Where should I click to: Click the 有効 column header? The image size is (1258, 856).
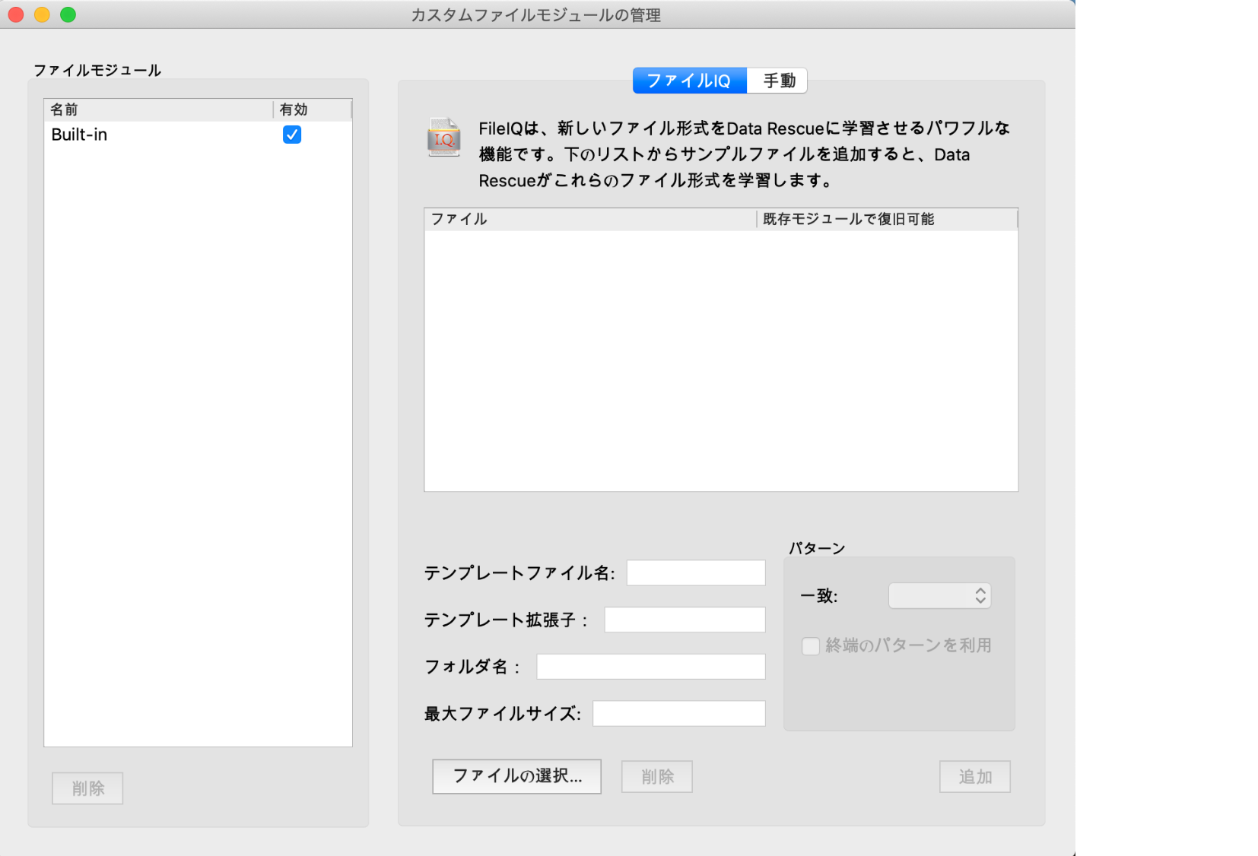[x=312, y=109]
